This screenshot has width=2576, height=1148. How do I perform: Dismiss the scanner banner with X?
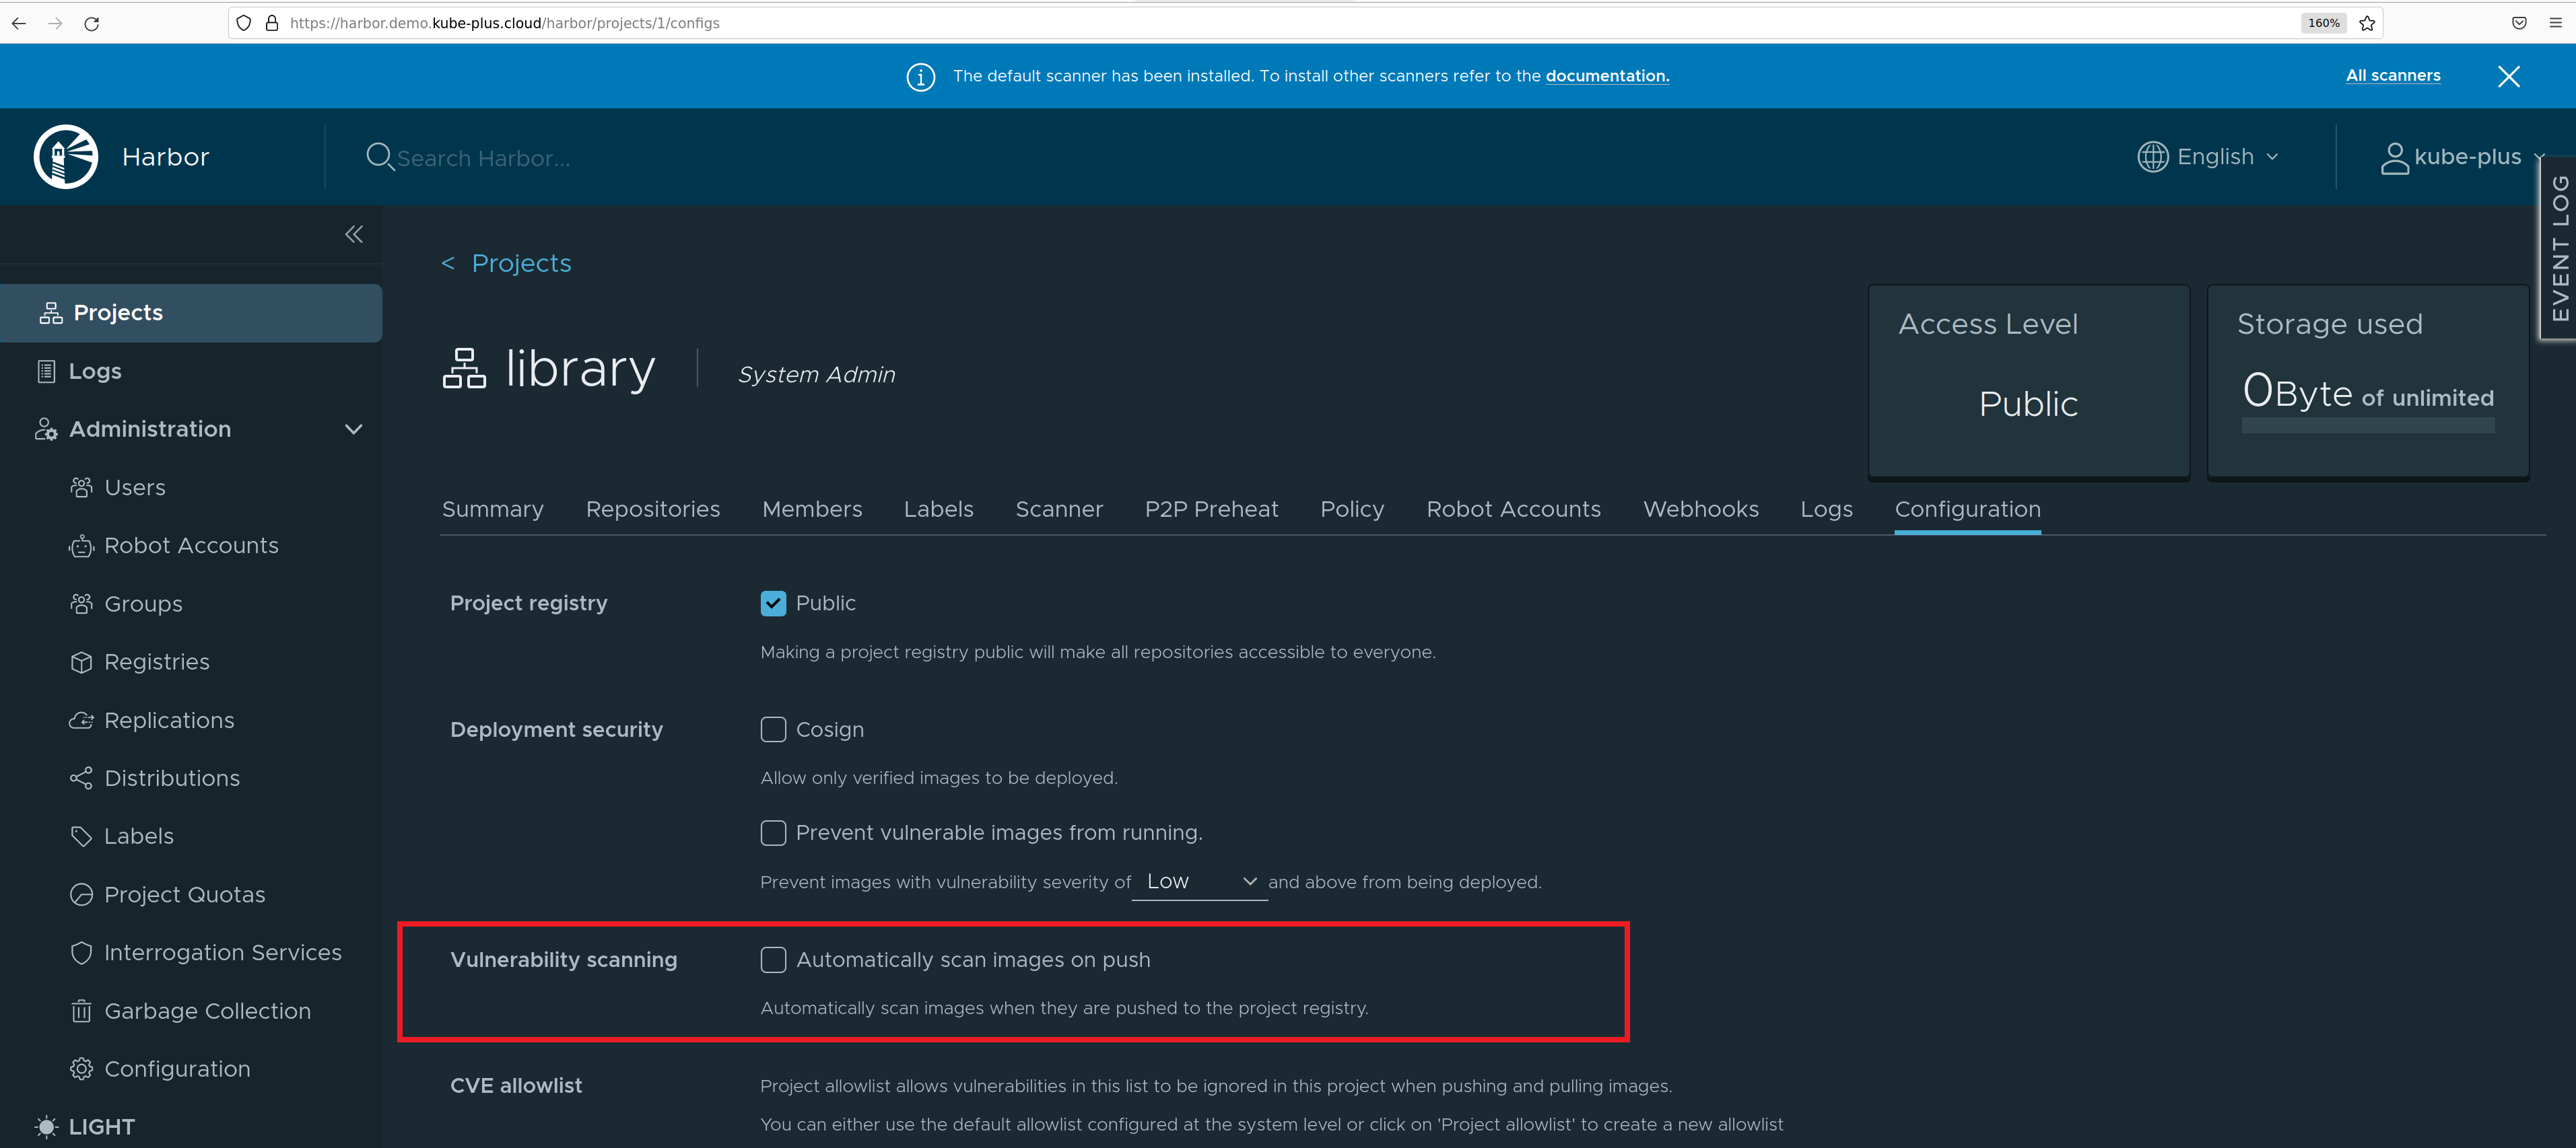coord(2508,77)
